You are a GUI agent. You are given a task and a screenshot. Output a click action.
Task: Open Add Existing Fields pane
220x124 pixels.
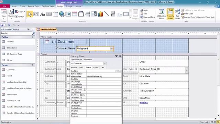coord(161,14)
